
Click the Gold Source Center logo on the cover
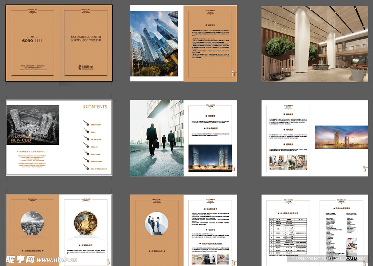tap(86, 67)
